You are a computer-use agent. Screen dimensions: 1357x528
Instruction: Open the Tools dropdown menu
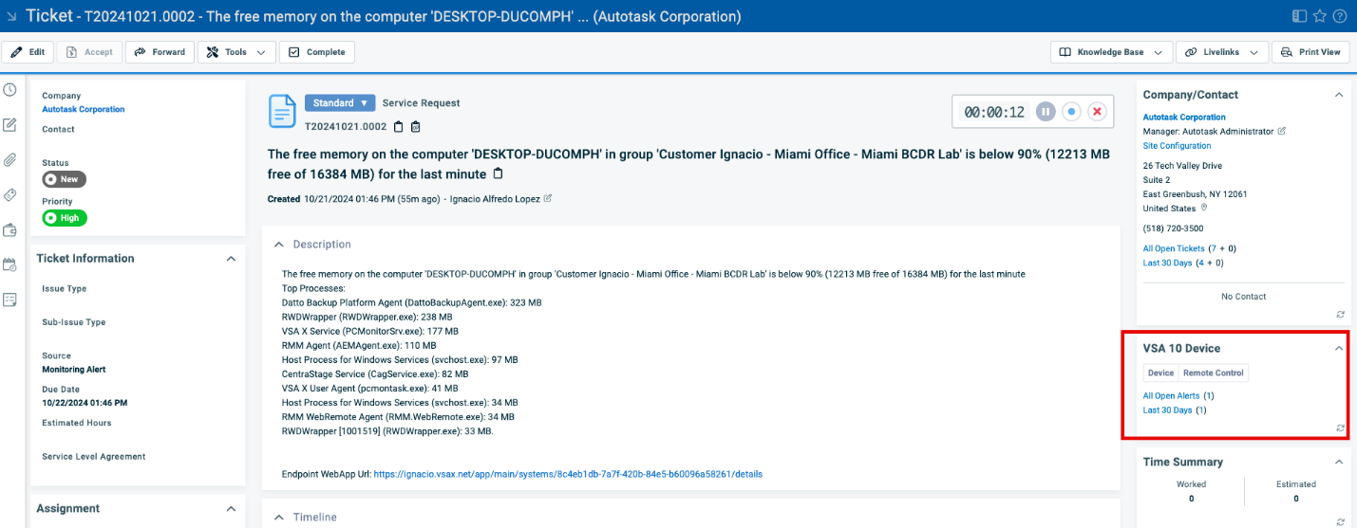coord(236,52)
